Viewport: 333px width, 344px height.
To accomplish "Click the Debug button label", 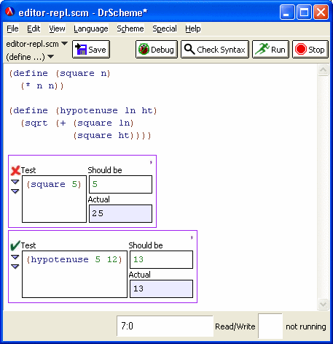I will coord(162,50).
